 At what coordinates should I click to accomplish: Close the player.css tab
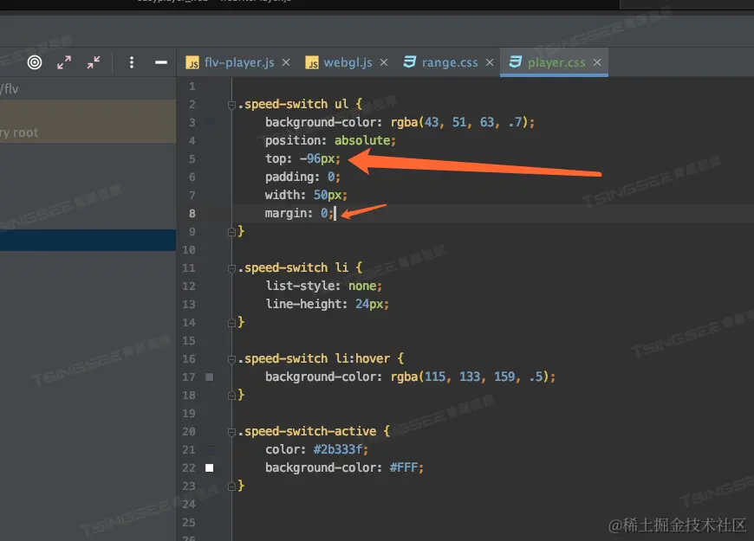pos(597,62)
